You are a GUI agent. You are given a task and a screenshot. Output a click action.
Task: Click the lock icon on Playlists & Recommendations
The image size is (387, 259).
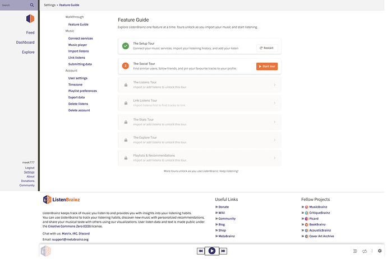(x=126, y=158)
